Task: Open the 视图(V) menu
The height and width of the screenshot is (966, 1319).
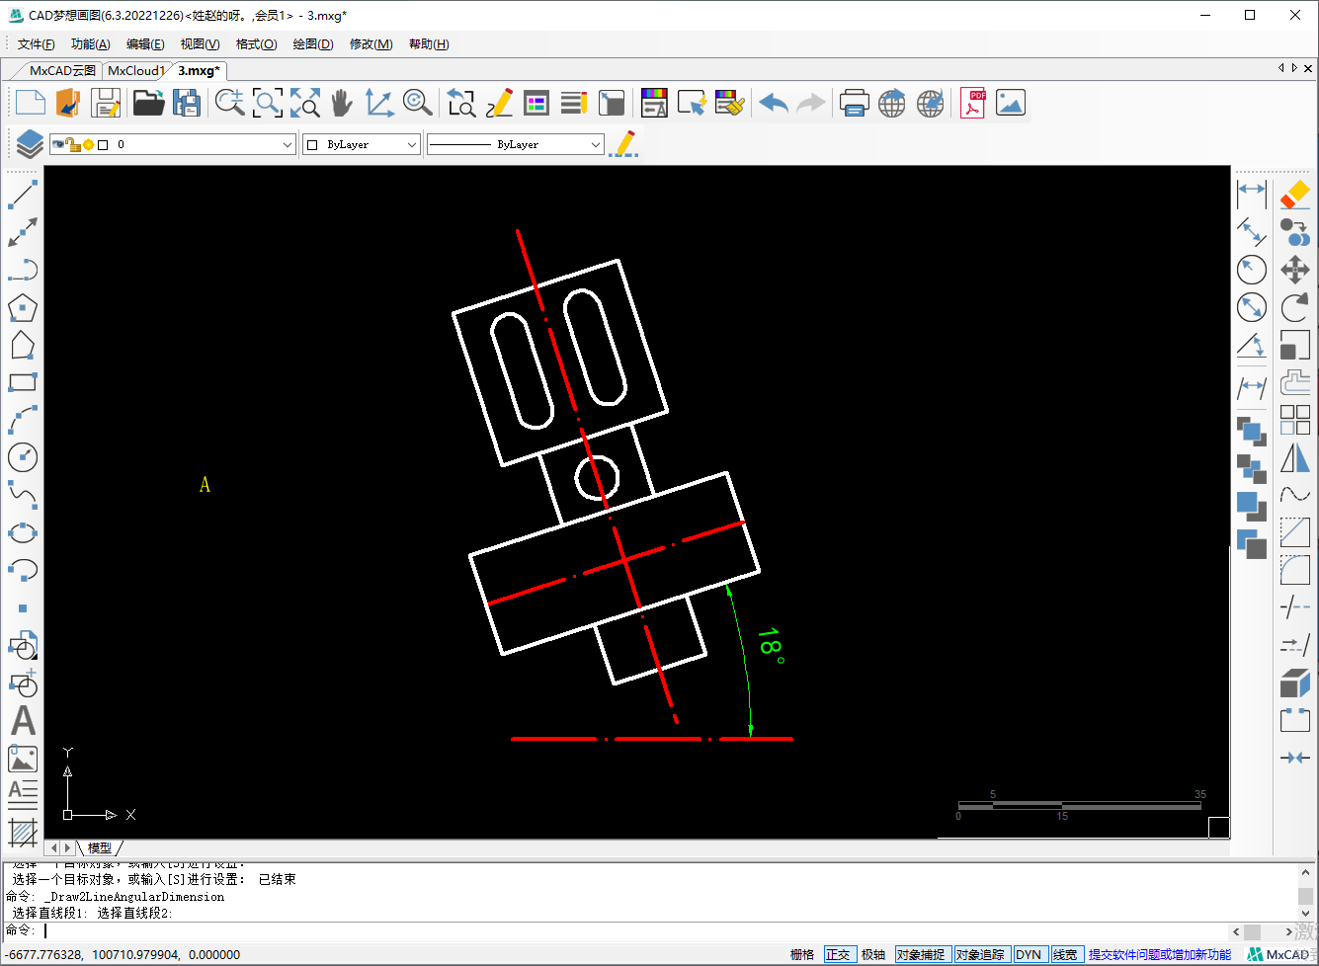Action: (x=200, y=44)
